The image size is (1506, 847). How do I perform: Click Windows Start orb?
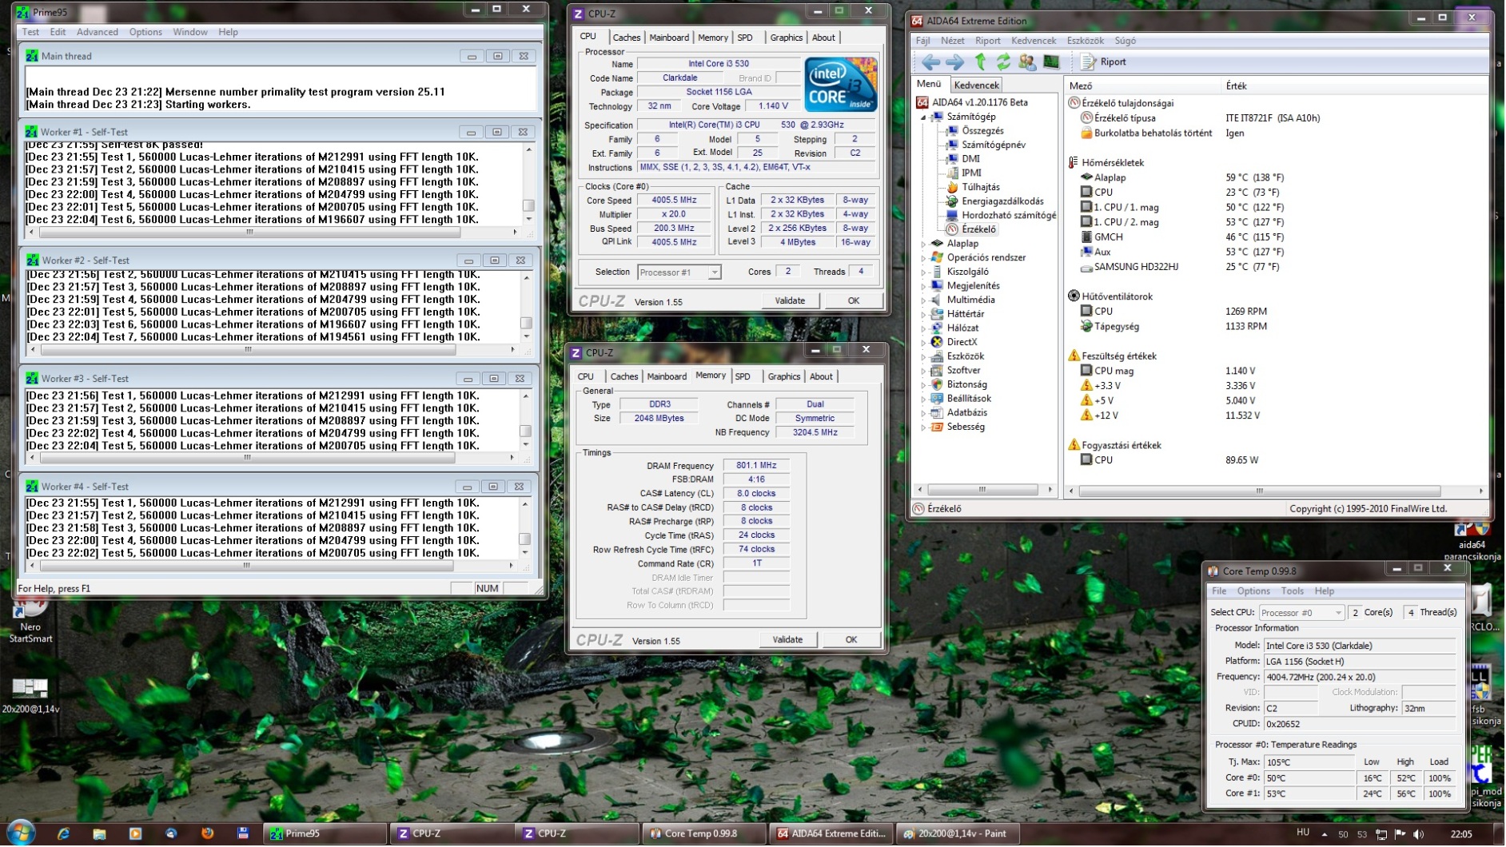(20, 833)
